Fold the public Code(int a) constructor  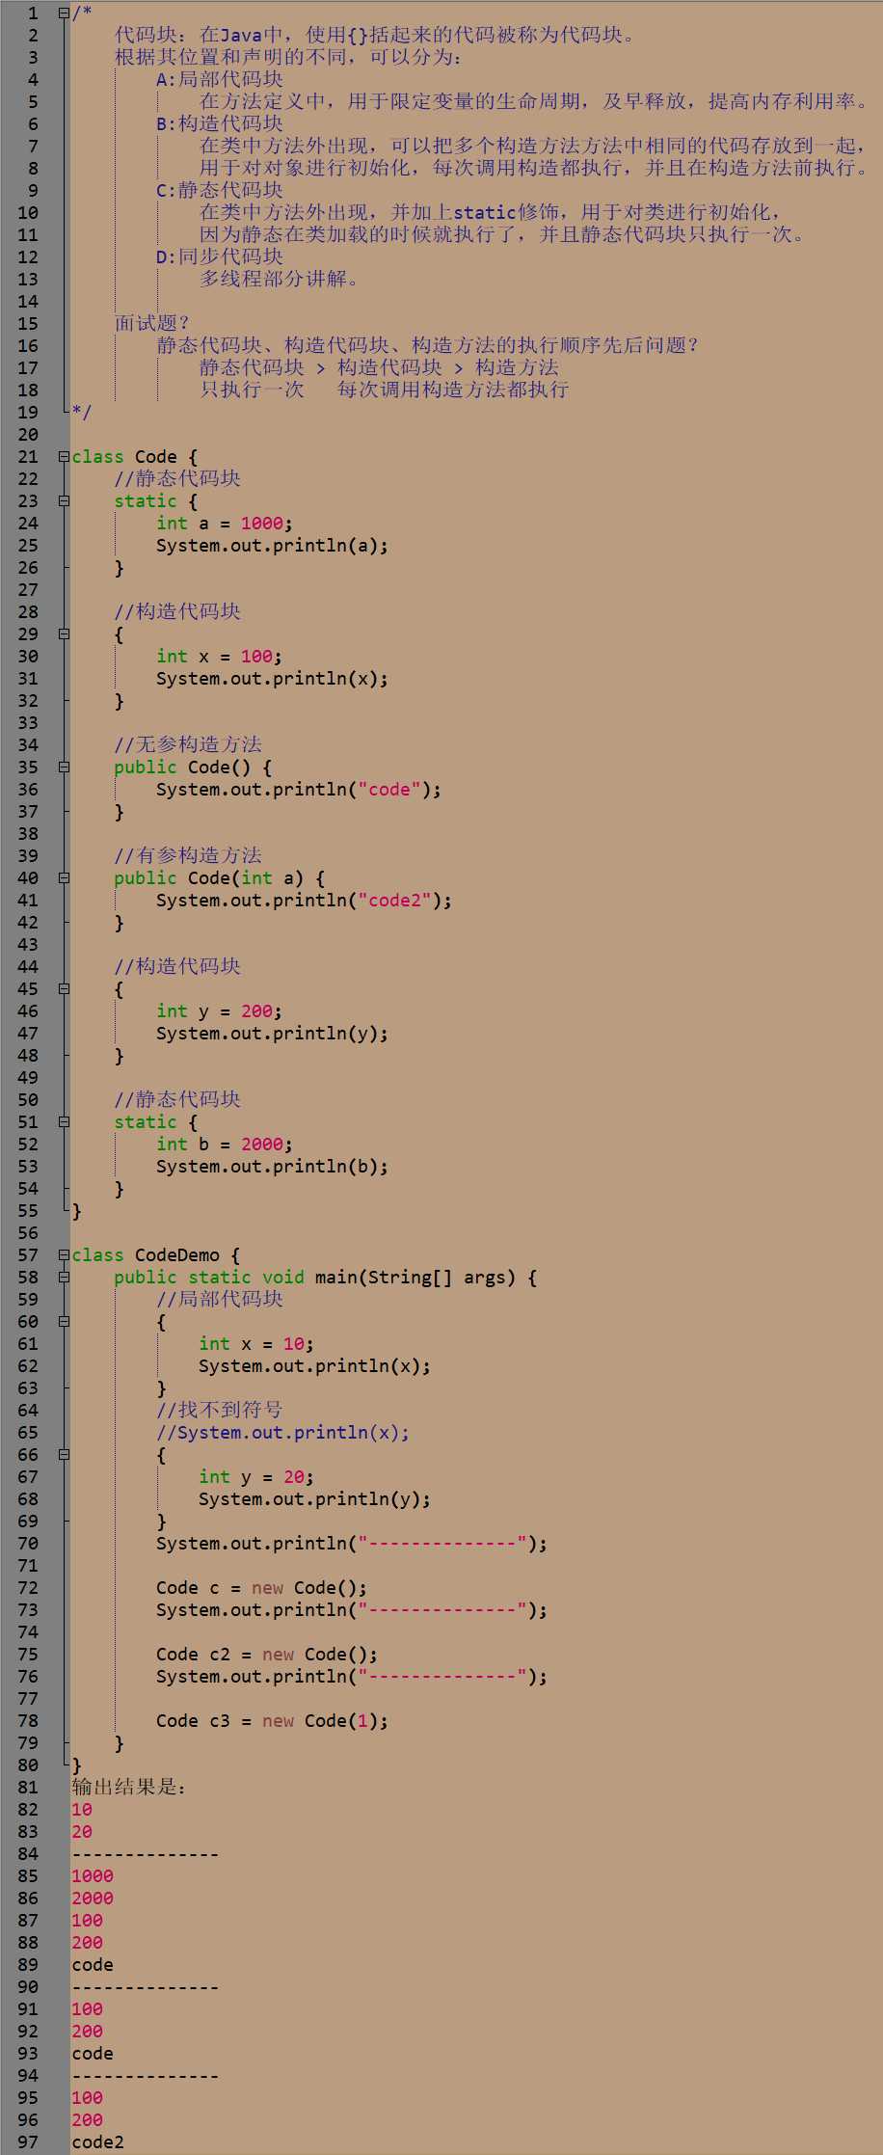(64, 878)
